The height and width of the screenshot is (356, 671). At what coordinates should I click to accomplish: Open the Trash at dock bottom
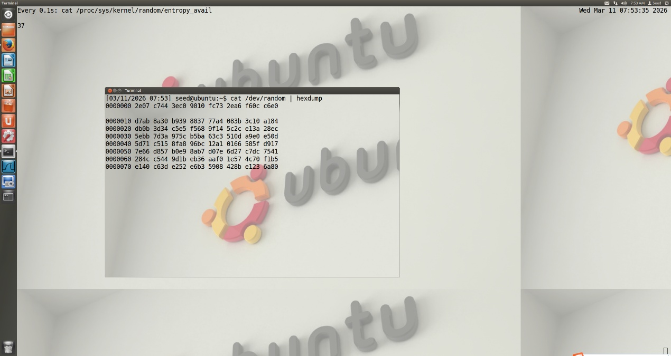click(x=8, y=347)
